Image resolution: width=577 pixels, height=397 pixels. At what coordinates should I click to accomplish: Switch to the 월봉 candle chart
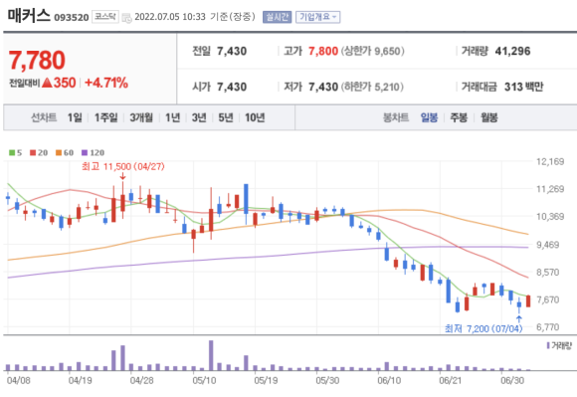click(489, 117)
